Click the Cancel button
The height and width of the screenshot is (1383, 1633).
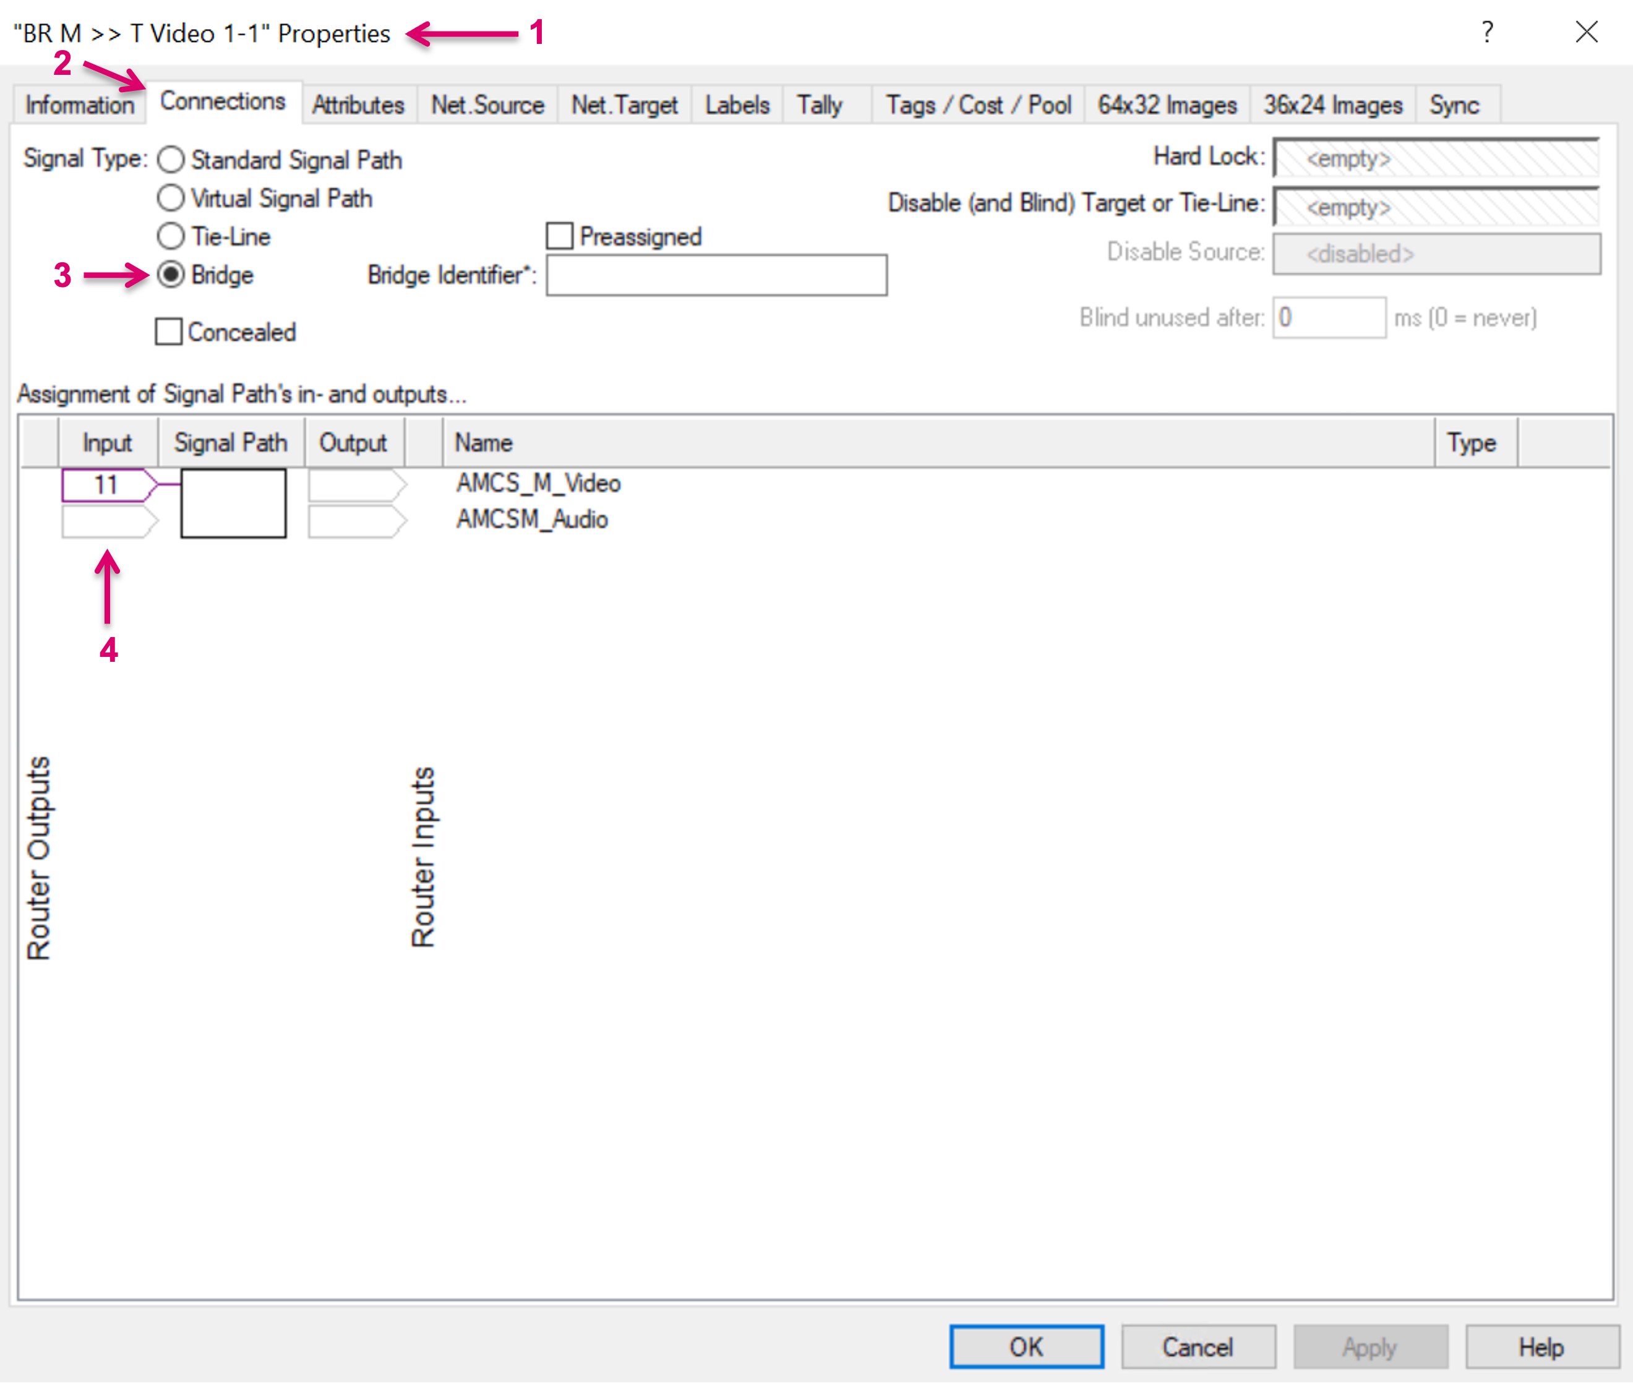tap(1197, 1347)
